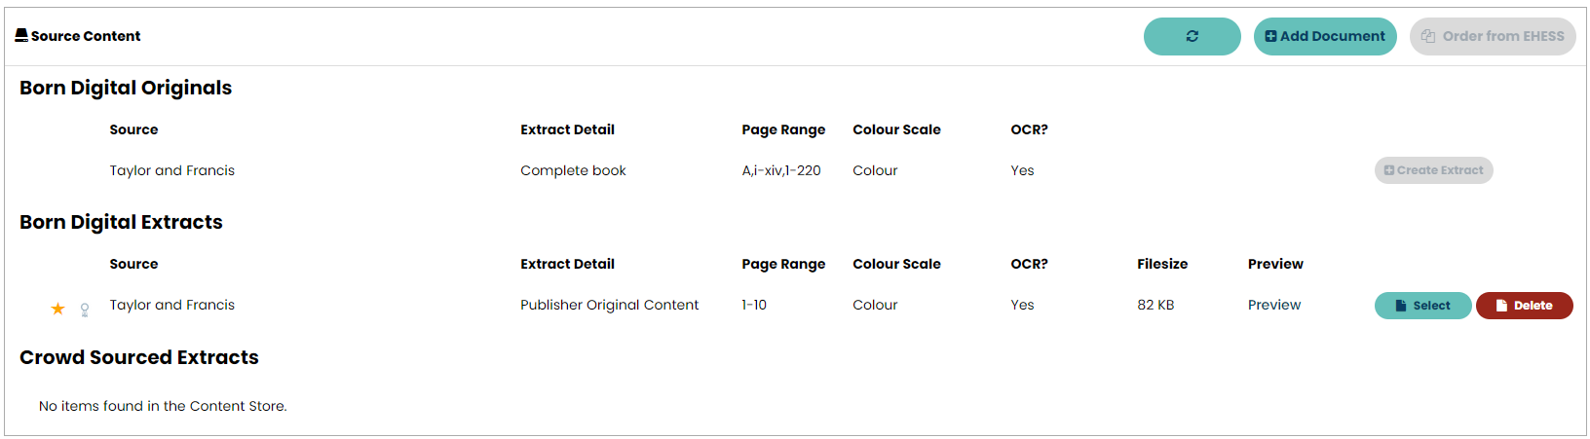The image size is (1590, 439).
Task: Click the Filesize column header
Action: pyautogui.click(x=1162, y=264)
